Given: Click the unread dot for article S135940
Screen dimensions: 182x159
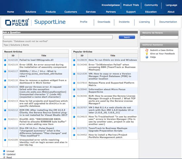Looking at the screenshot, I should 74,89.
